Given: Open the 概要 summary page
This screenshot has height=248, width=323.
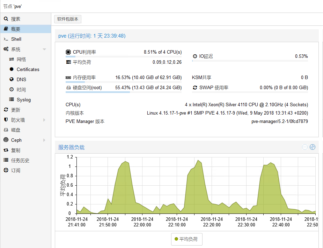Looking at the screenshot, I should (x=16, y=29).
